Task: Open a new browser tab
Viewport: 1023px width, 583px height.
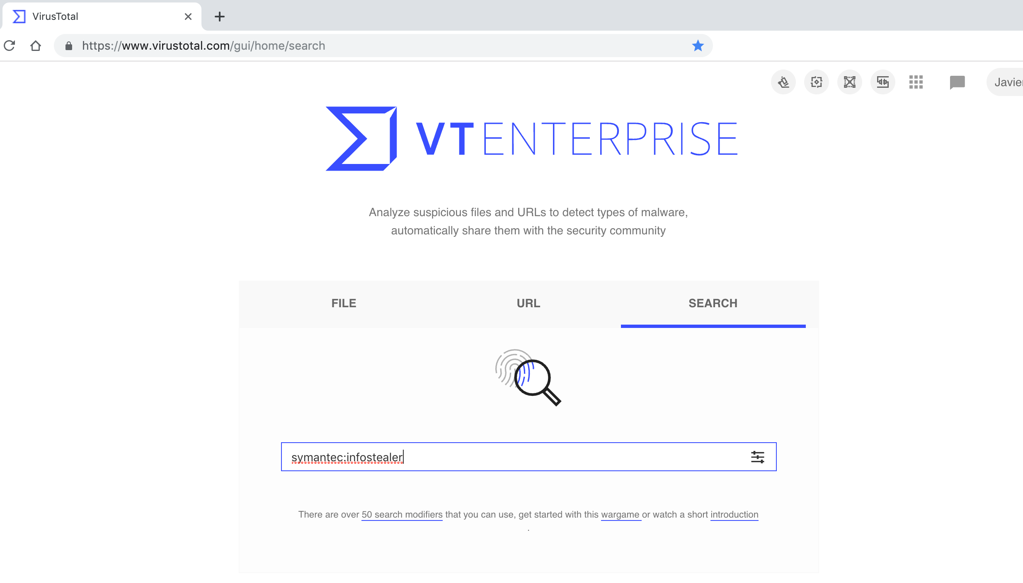Action: coord(220,17)
